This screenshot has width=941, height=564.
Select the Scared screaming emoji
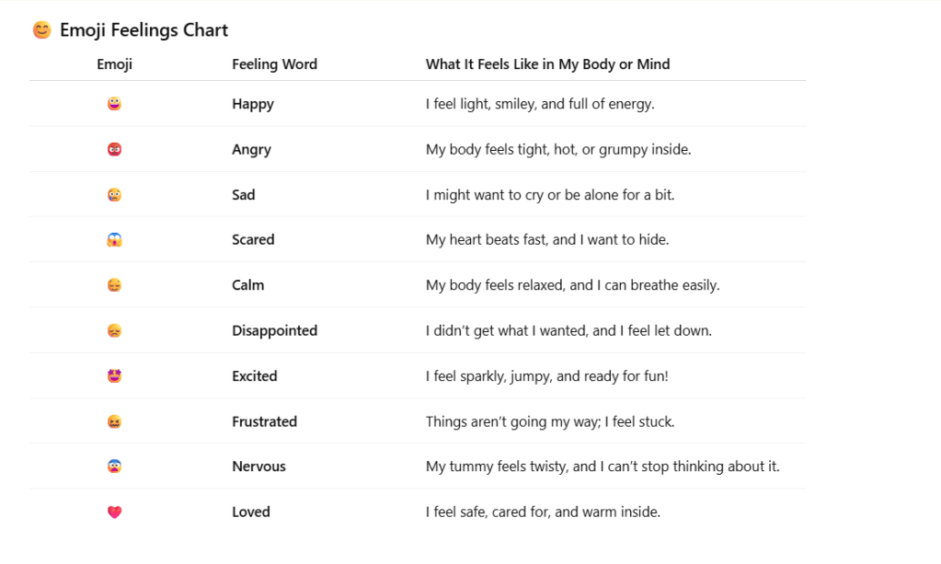click(x=114, y=240)
